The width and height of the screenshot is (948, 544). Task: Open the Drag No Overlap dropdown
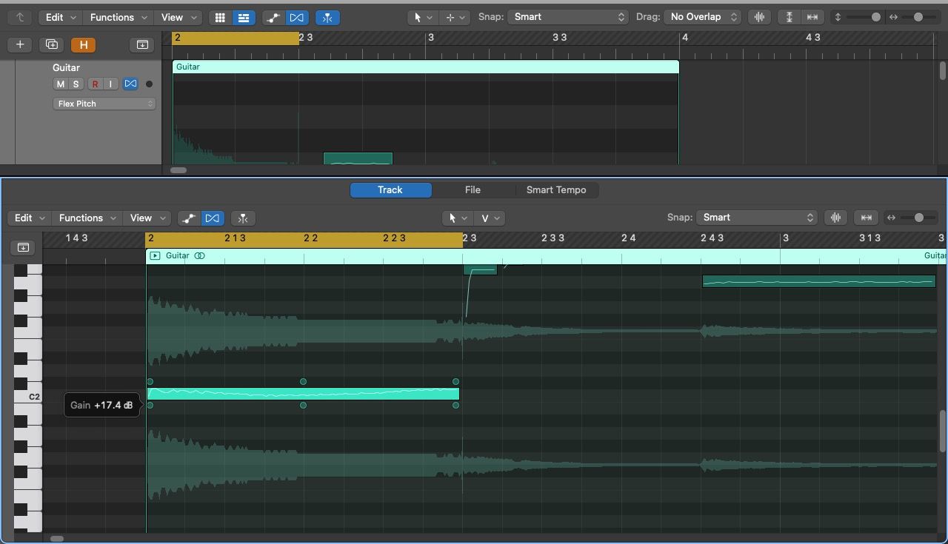(701, 16)
